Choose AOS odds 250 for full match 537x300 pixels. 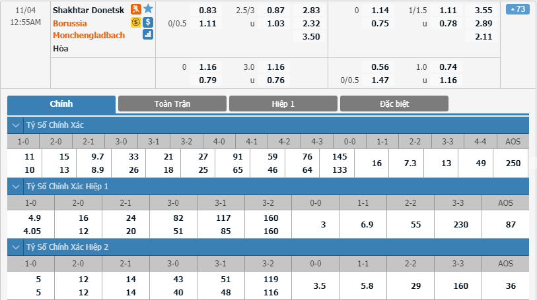tap(513, 164)
